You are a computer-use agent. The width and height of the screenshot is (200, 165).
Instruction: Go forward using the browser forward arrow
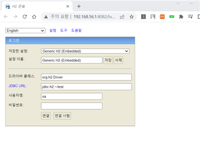click(15, 16)
